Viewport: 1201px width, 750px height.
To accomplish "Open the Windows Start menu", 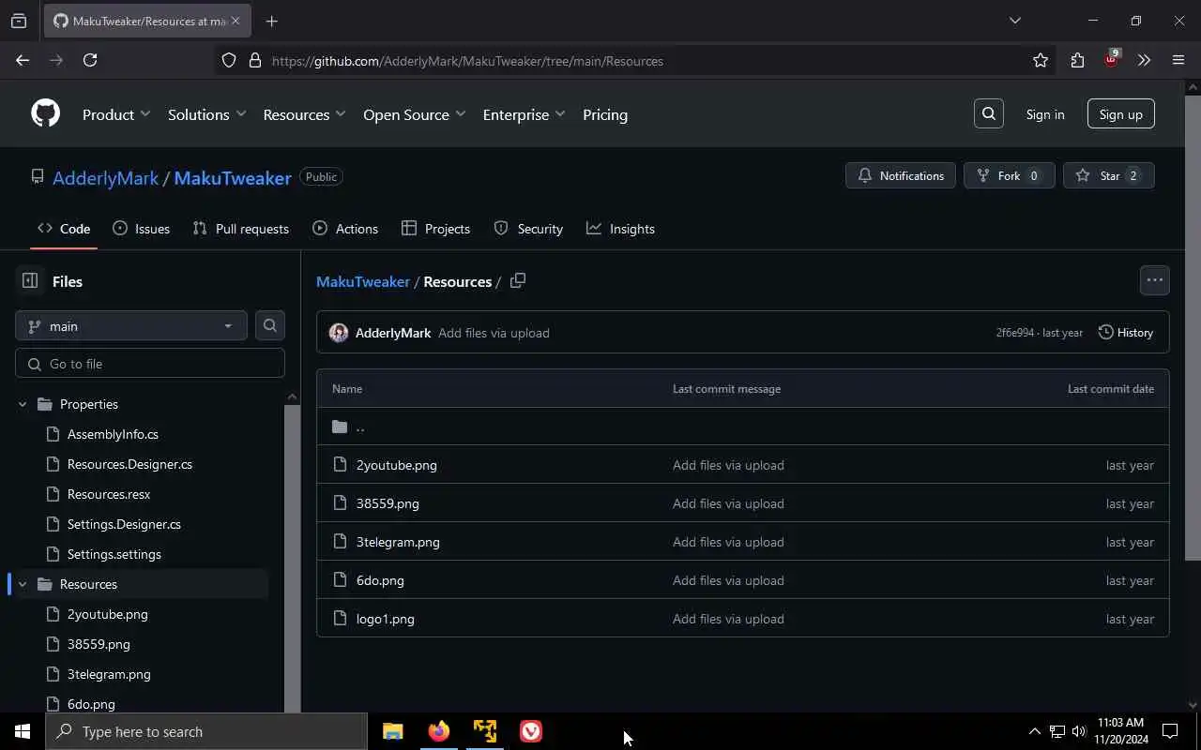I will (x=23, y=731).
